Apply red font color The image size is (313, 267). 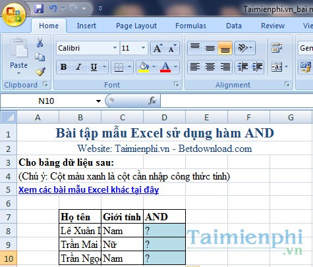[165, 67]
